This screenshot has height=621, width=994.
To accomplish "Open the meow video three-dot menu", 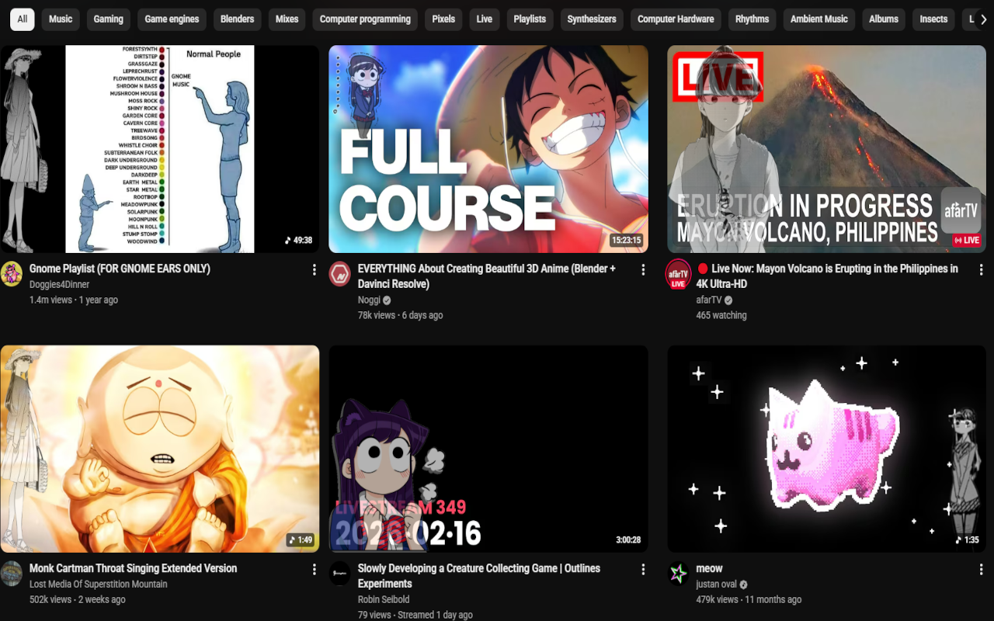I will (x=982, y=569).
